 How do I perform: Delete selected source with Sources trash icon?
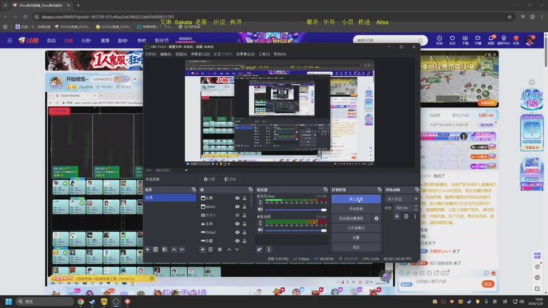[x=210, y=249]
